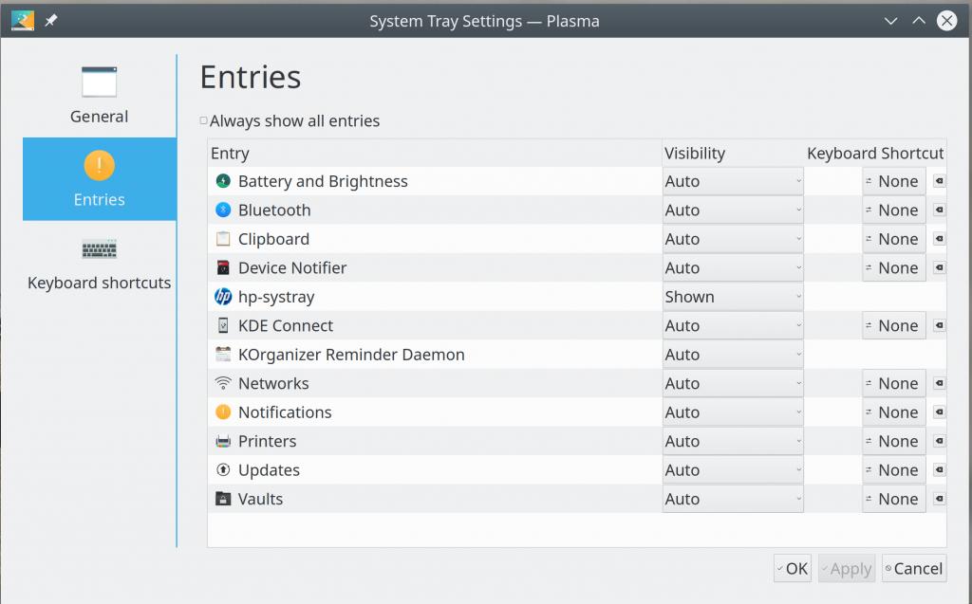Select the Updates entry row label
Screen dimensions: 972x604
[269, 470]
